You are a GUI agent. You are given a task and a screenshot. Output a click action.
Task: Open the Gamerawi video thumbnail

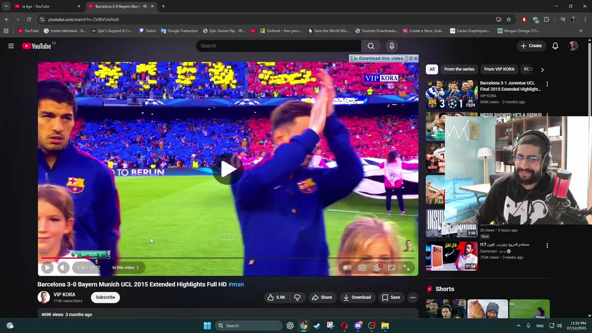coord(451,256)
